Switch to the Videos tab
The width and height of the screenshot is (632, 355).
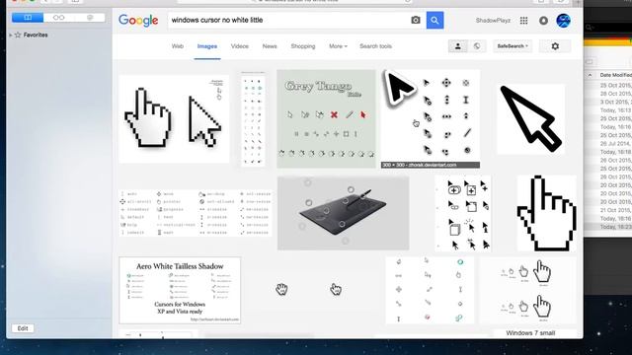[x=239, y=46]
